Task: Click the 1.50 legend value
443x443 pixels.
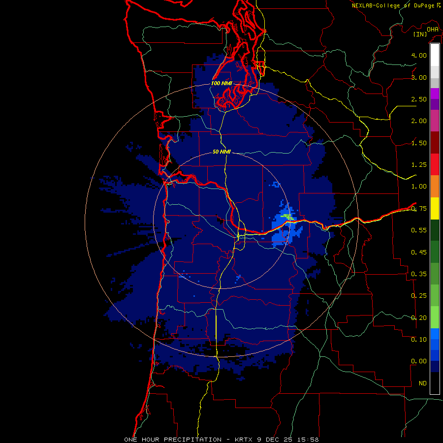Action: point(419,143)
